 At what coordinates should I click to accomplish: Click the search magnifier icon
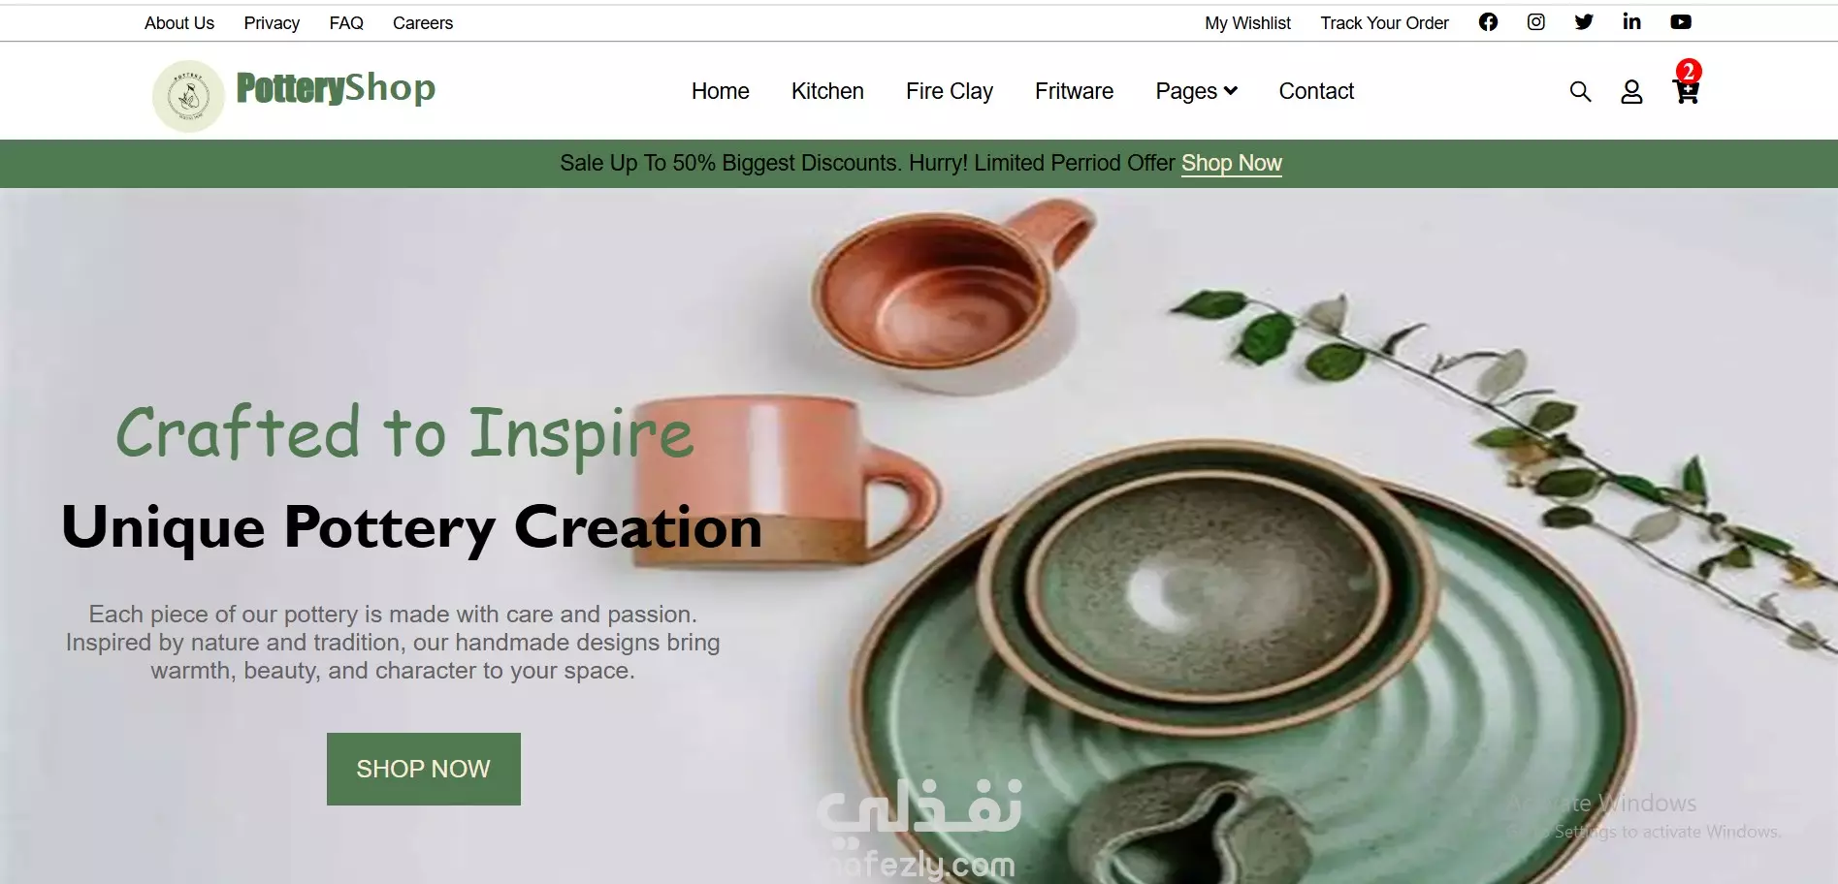1580,91
